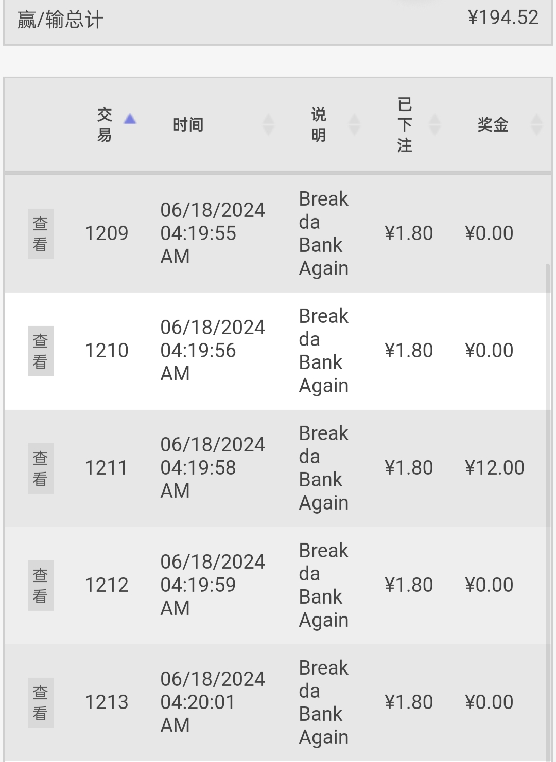The width and height of the screenshot is (556, 762).
Task: View details of transaction 1211
Action: tap(40, 468)
